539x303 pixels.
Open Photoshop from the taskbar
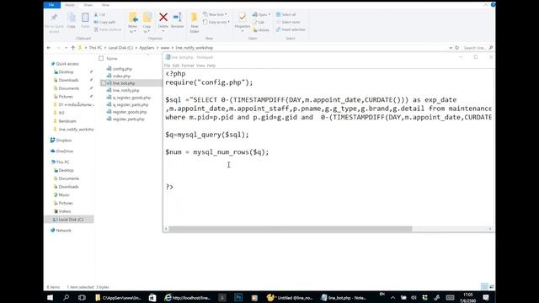pos(238,297)
